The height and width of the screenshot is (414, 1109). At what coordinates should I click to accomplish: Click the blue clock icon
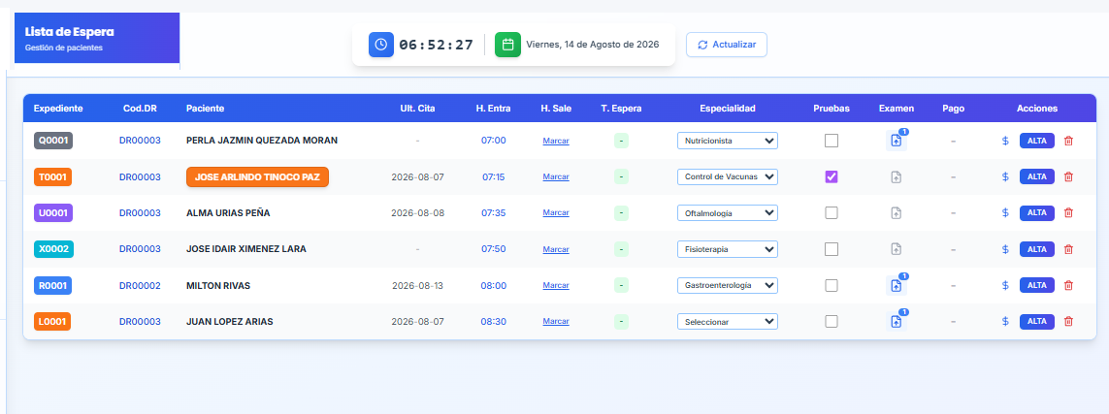[x=381, y=45]
